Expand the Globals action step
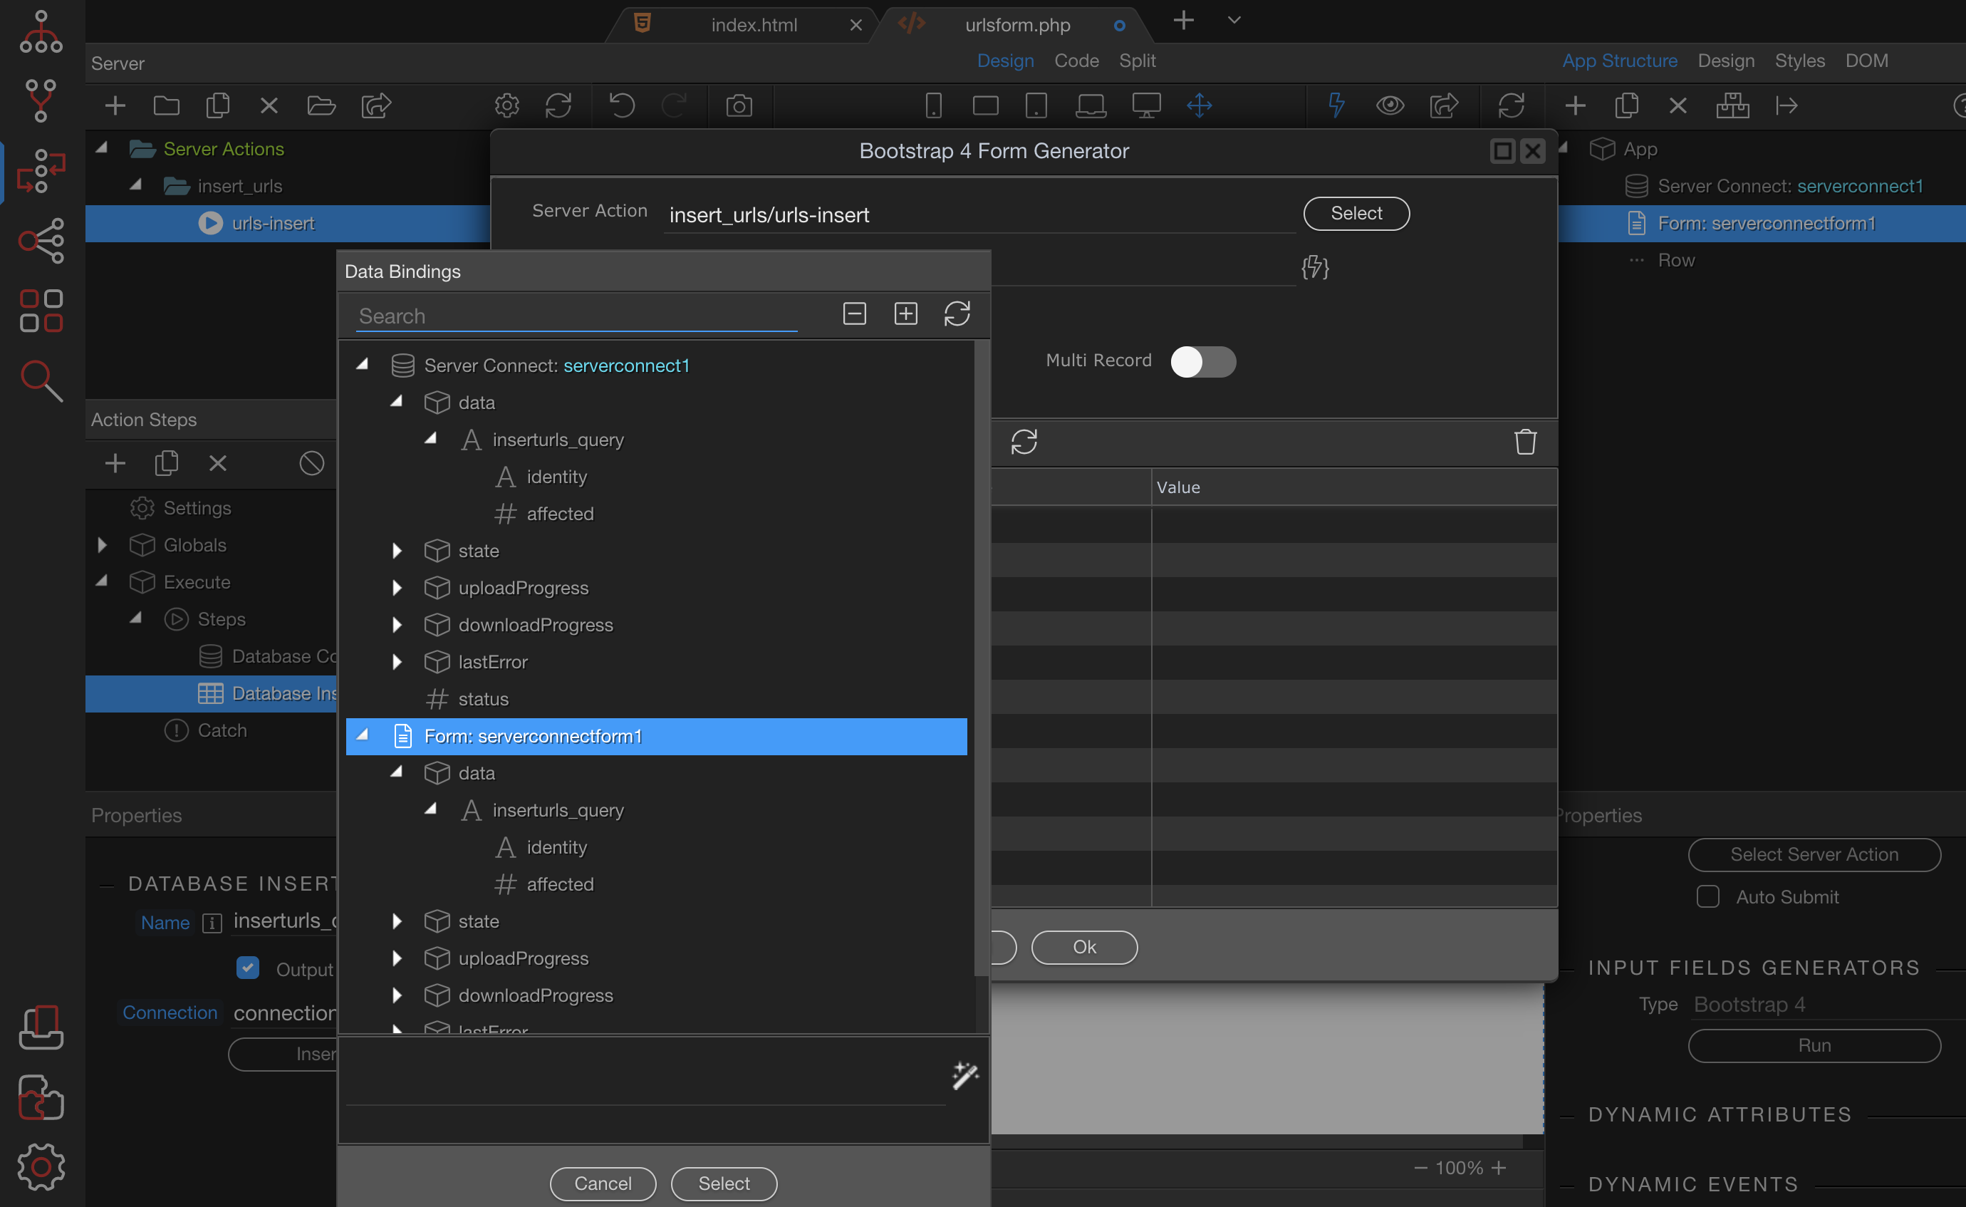Viewport: 1966px width, 1207px height. (x=102, y=545)
